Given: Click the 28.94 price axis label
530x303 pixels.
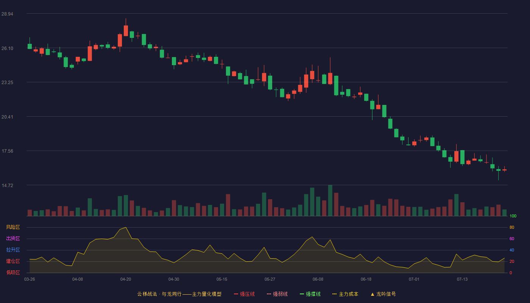Looking at the screenshot, I should pyautogui.click(x=7, y=14).
